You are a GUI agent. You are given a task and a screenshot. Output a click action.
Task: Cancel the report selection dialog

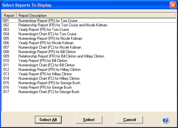(130, 120)
